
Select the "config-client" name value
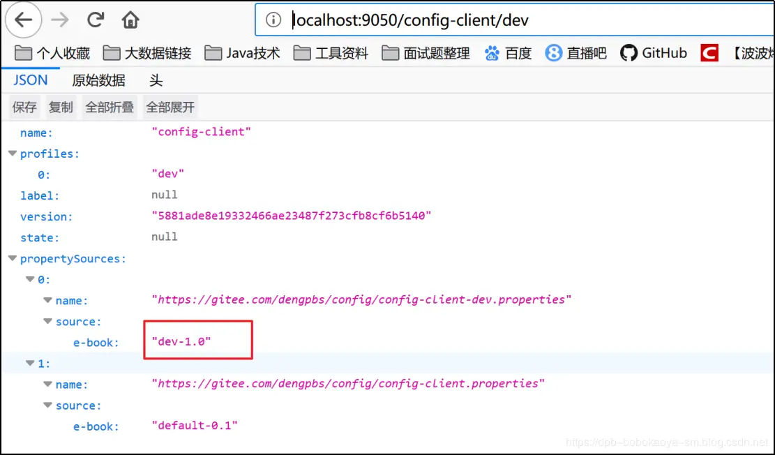tap(201, 132)
